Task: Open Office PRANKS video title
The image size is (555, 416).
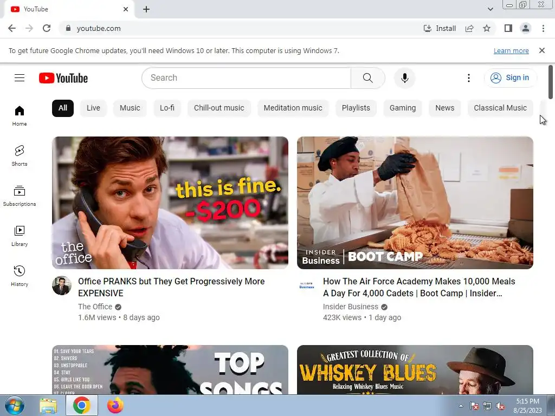Action: [x=171, y=287]
